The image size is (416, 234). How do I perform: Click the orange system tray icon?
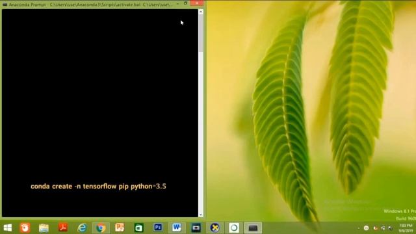point(375,228)
